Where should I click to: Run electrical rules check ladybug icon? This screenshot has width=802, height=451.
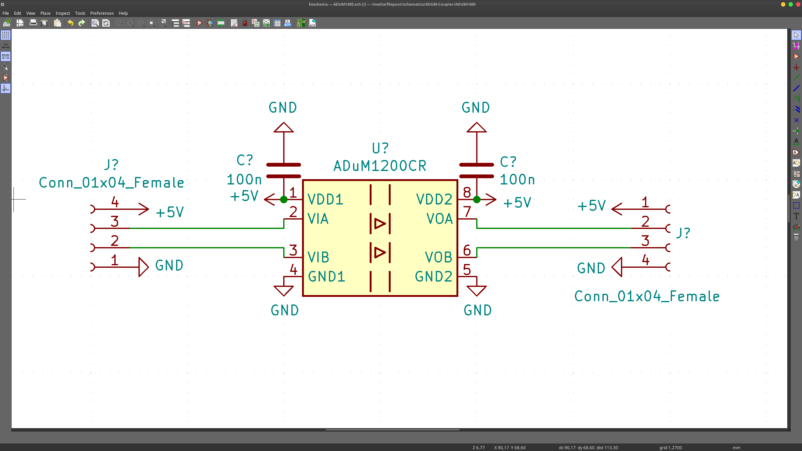click(245, 23)
